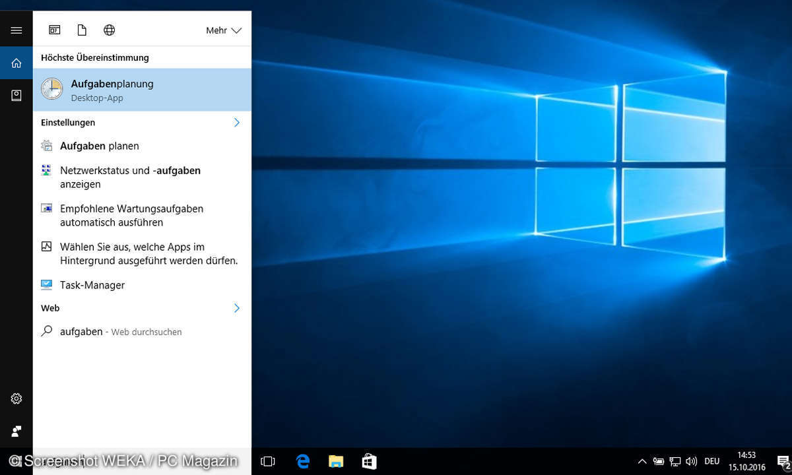Click the battery icon in the tray
The image size is (792, 475).
point(658,462)
